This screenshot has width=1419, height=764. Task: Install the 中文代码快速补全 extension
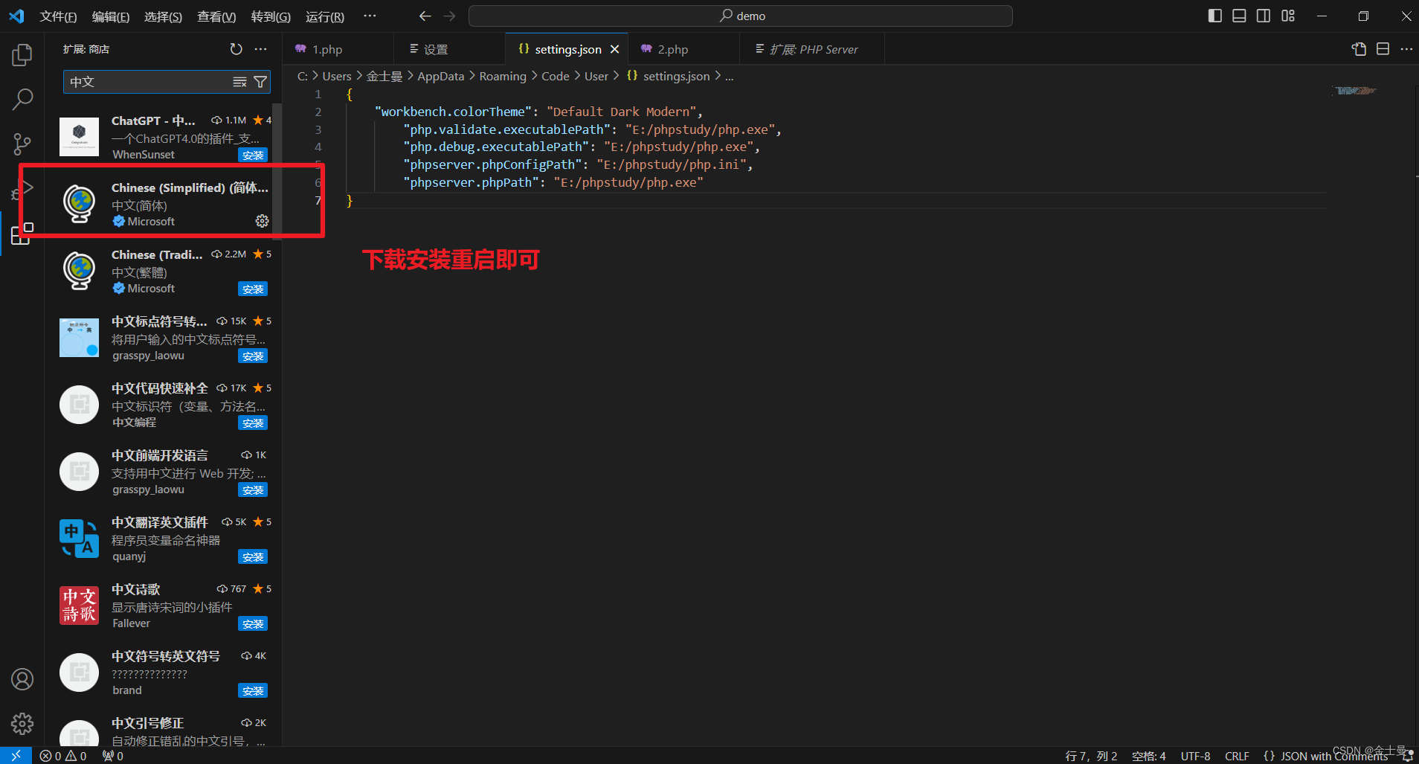pos(253,423)
